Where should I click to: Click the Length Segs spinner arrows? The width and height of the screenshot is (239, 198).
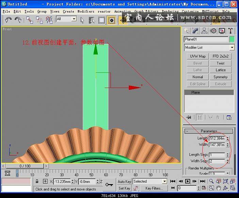click(x=227, y=155)
